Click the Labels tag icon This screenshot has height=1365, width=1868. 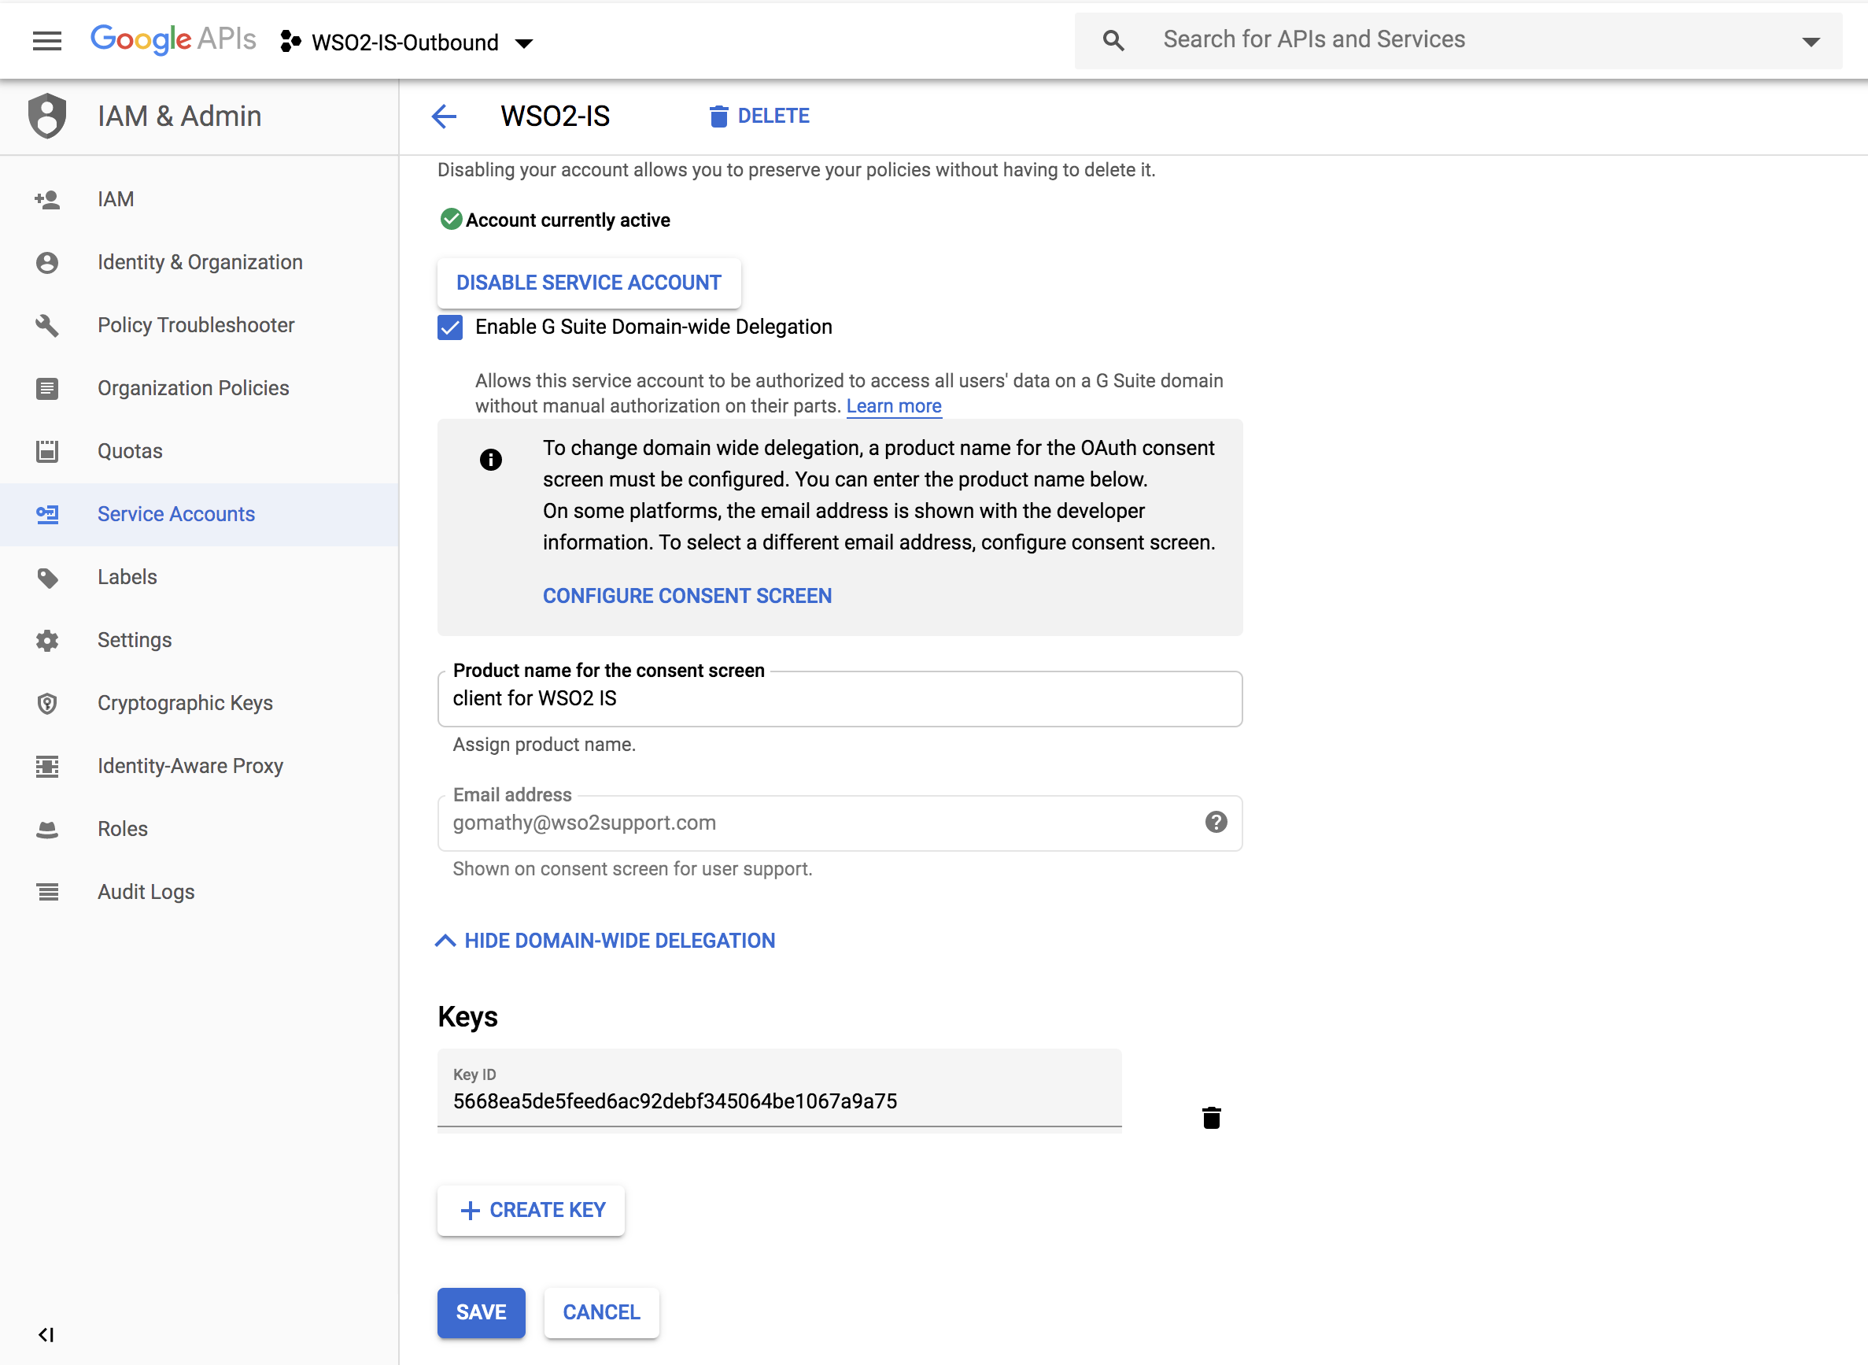coord(47,578)
